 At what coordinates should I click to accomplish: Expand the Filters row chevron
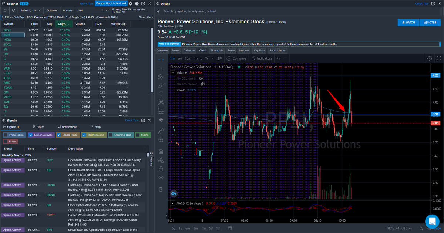(3, 17)
